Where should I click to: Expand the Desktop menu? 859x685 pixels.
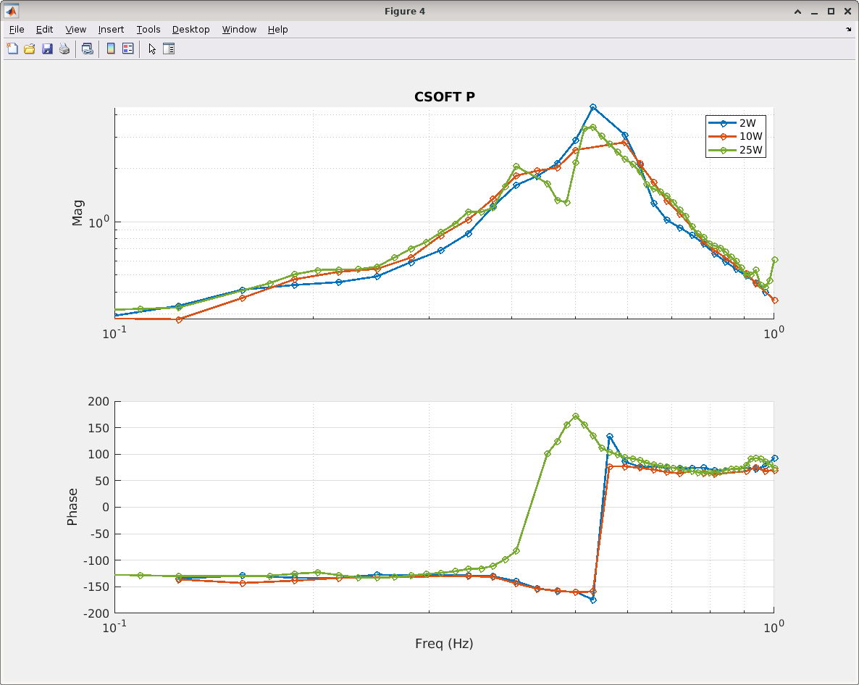pos(190,30)
